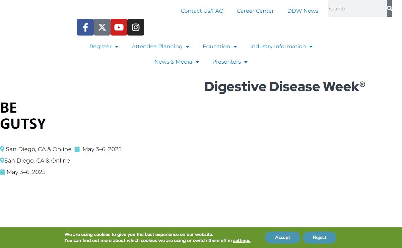Open the Industry Information menu item
This screenshot has width=402, height=248.
pyautogui.click(x=278, y=47)
